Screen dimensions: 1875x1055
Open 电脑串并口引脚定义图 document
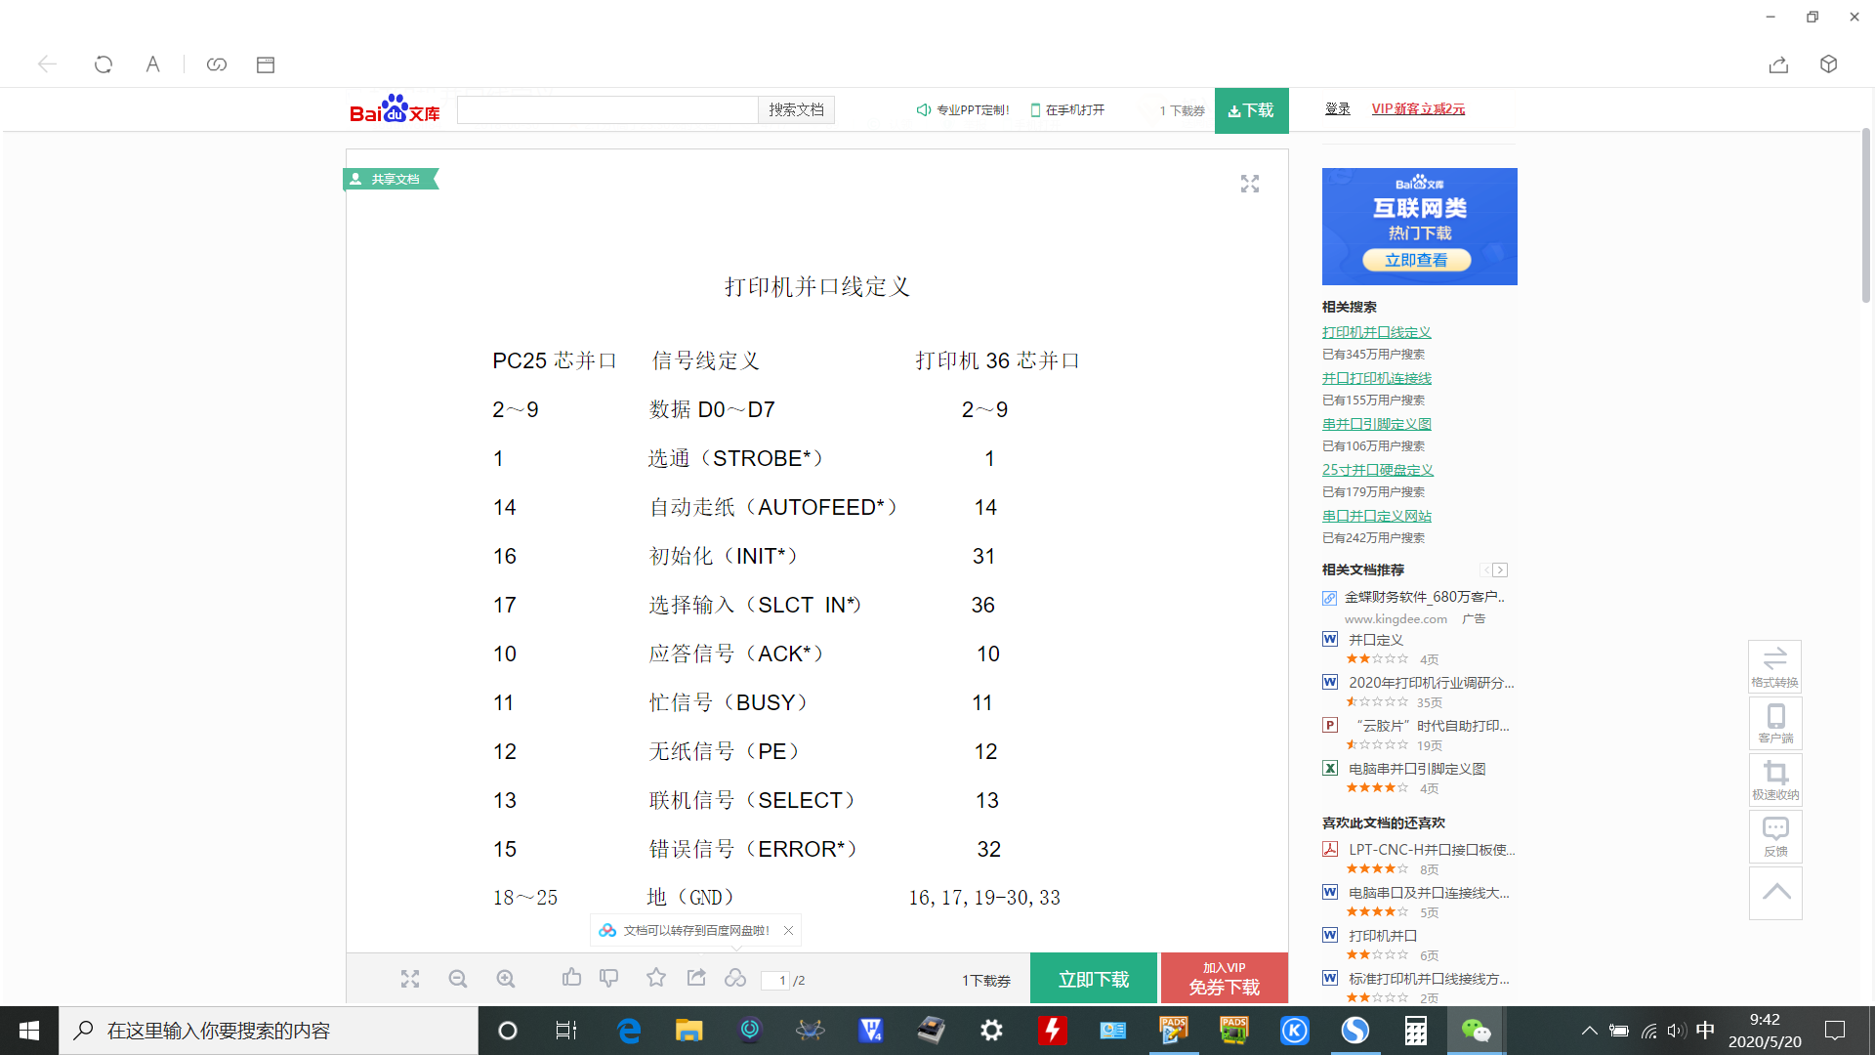tap(1417, 769)
